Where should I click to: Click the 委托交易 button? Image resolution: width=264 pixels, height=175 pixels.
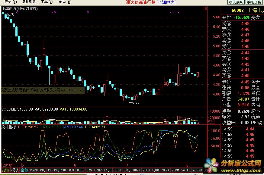[254, 2]
